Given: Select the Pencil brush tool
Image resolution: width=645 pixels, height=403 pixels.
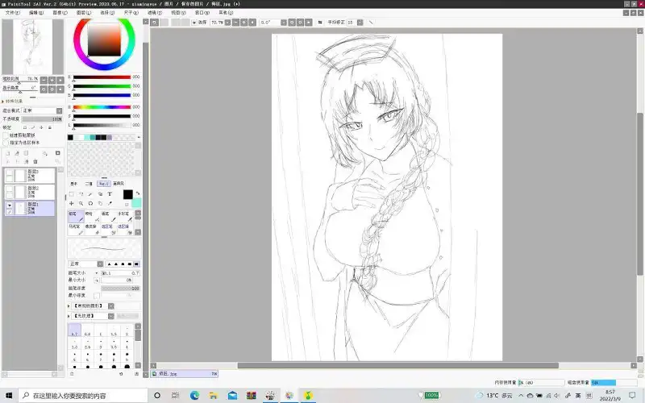Looking at the screenshot, I should coord(76,216).
